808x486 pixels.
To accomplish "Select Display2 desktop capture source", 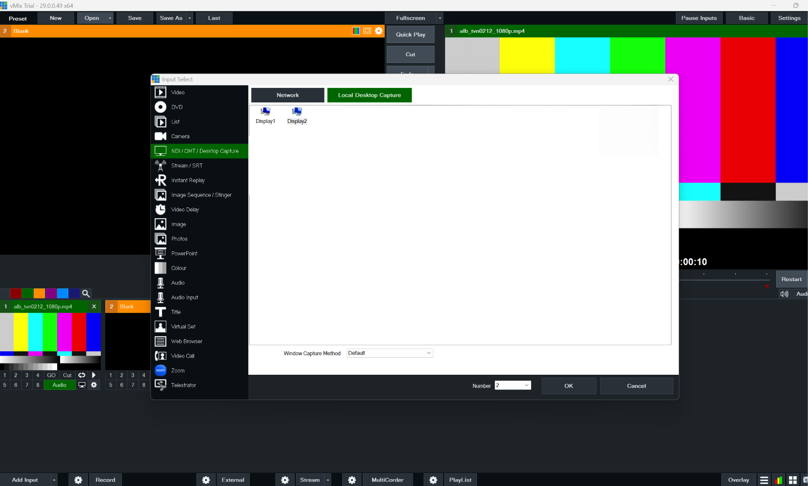I will pyautogui.click(x=297, y=116).
